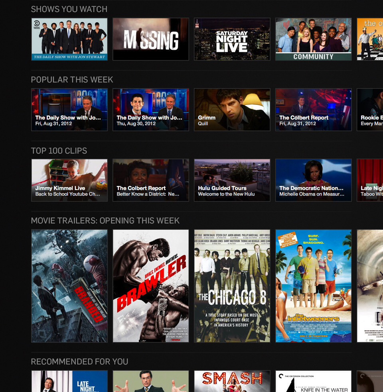Viewport: 383px width, 392px height.
Task: Open the Smash recommended show tile
Action: pos(232,381)
